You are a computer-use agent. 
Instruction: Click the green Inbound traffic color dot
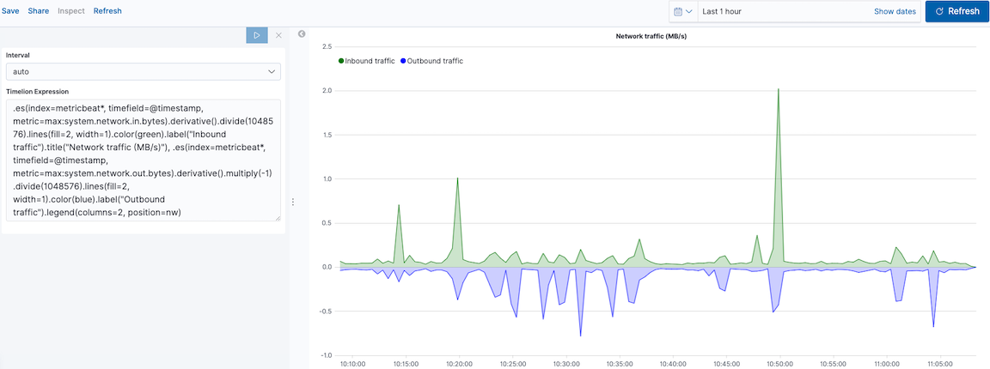(341, 61)
